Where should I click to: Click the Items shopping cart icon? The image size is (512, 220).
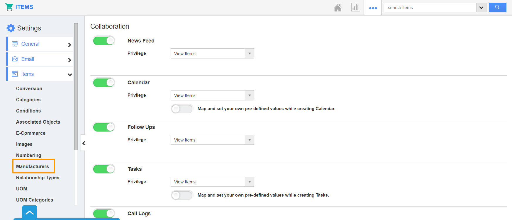pos(9,7)
